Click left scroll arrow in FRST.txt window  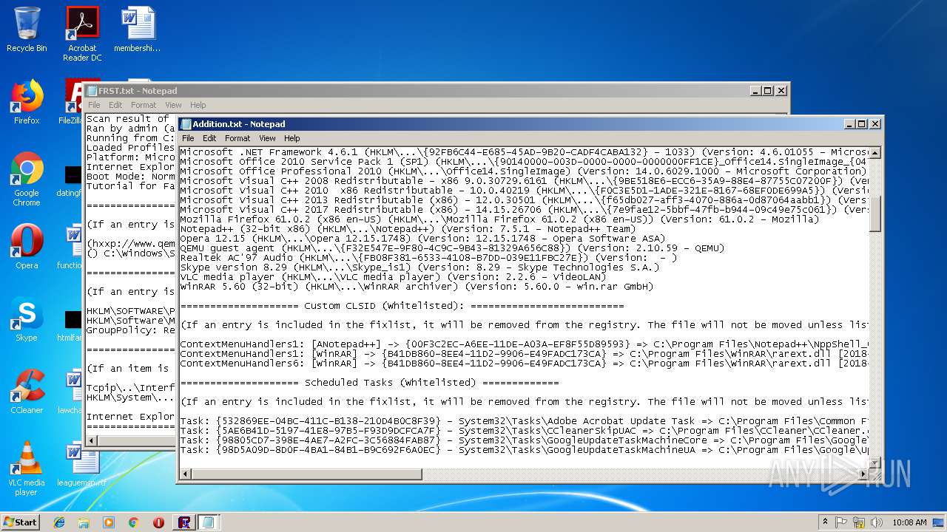click(x=92, y=441)
